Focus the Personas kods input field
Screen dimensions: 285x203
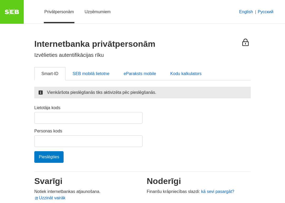point(88,141)
